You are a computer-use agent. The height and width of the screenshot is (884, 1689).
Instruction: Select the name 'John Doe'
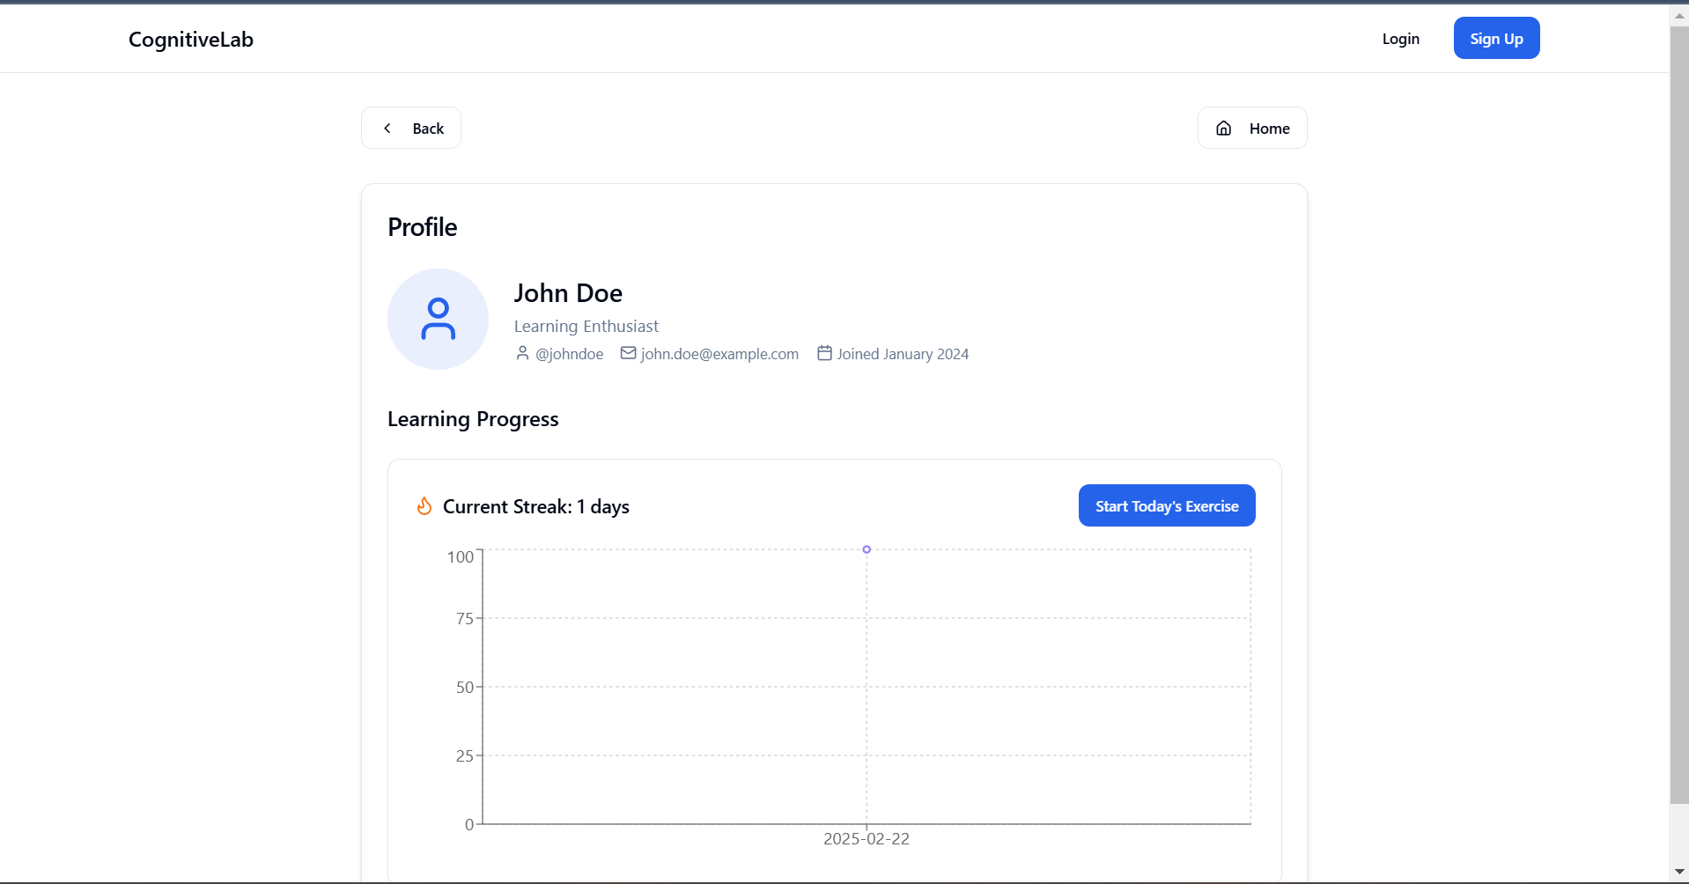click(568, 293)
